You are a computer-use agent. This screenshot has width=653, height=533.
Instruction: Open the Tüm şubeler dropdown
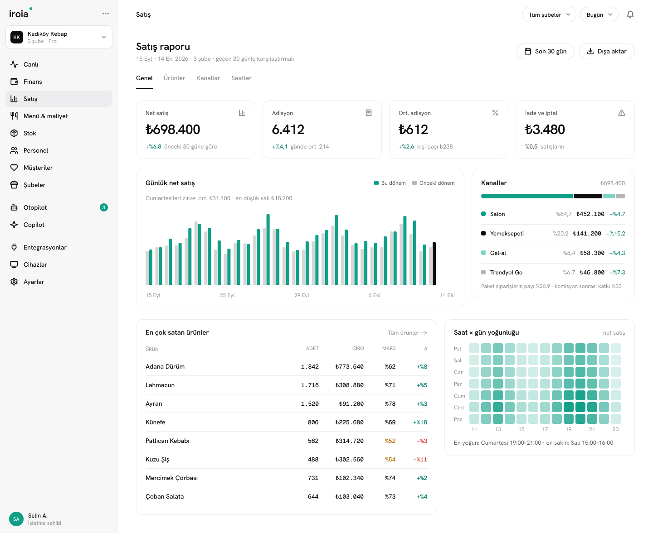[x=549, y=14]
